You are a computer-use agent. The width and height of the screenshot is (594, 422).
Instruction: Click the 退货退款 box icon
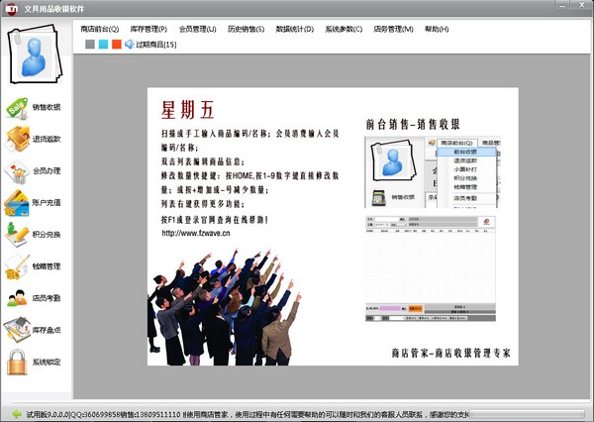[17, 139]
